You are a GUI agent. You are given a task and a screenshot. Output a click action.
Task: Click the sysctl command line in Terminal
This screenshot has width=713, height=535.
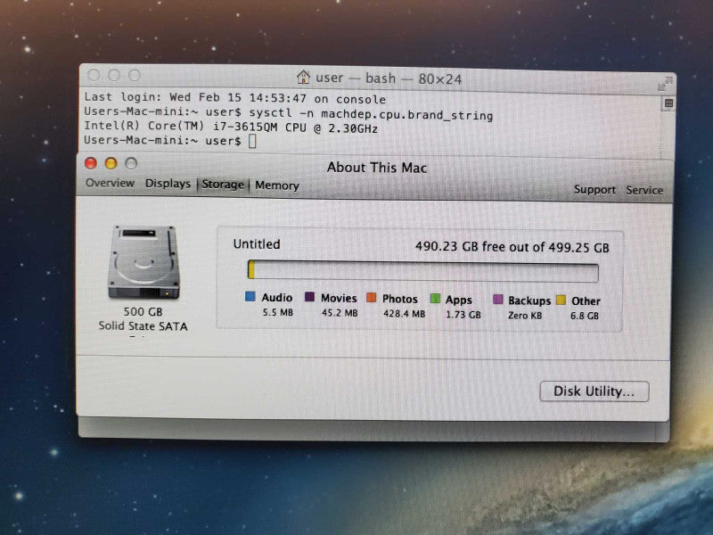(288, 113)
